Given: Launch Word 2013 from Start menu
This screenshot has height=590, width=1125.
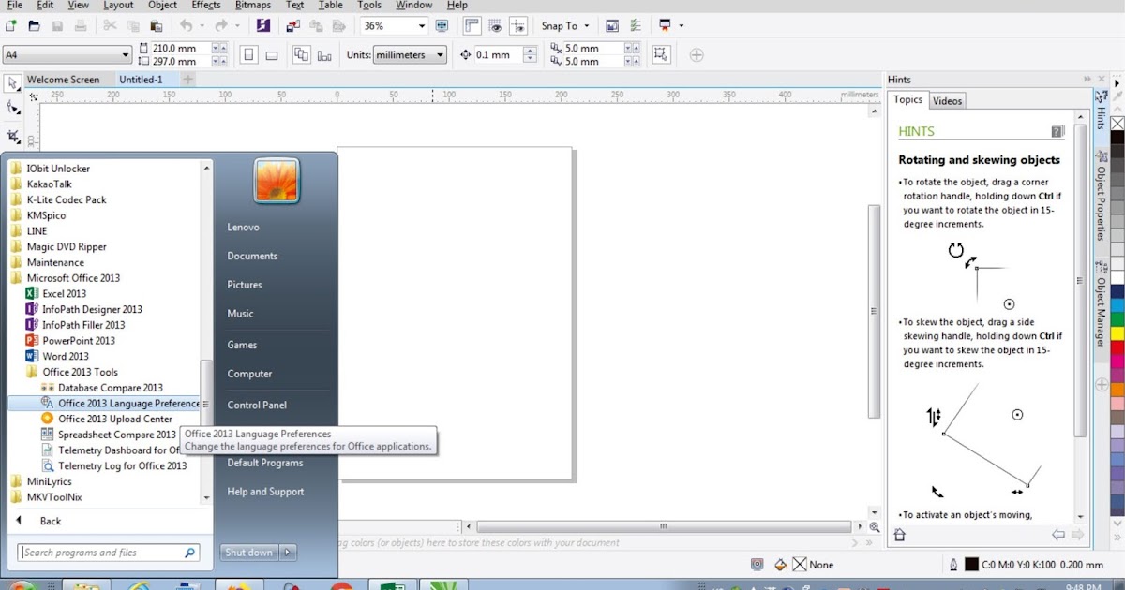Looking at the screenshot, I should click(x=66, y=356).
